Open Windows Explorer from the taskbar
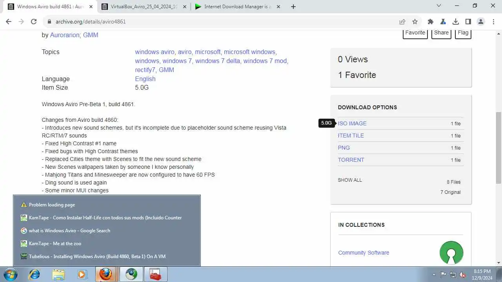 tap(58, 274)
